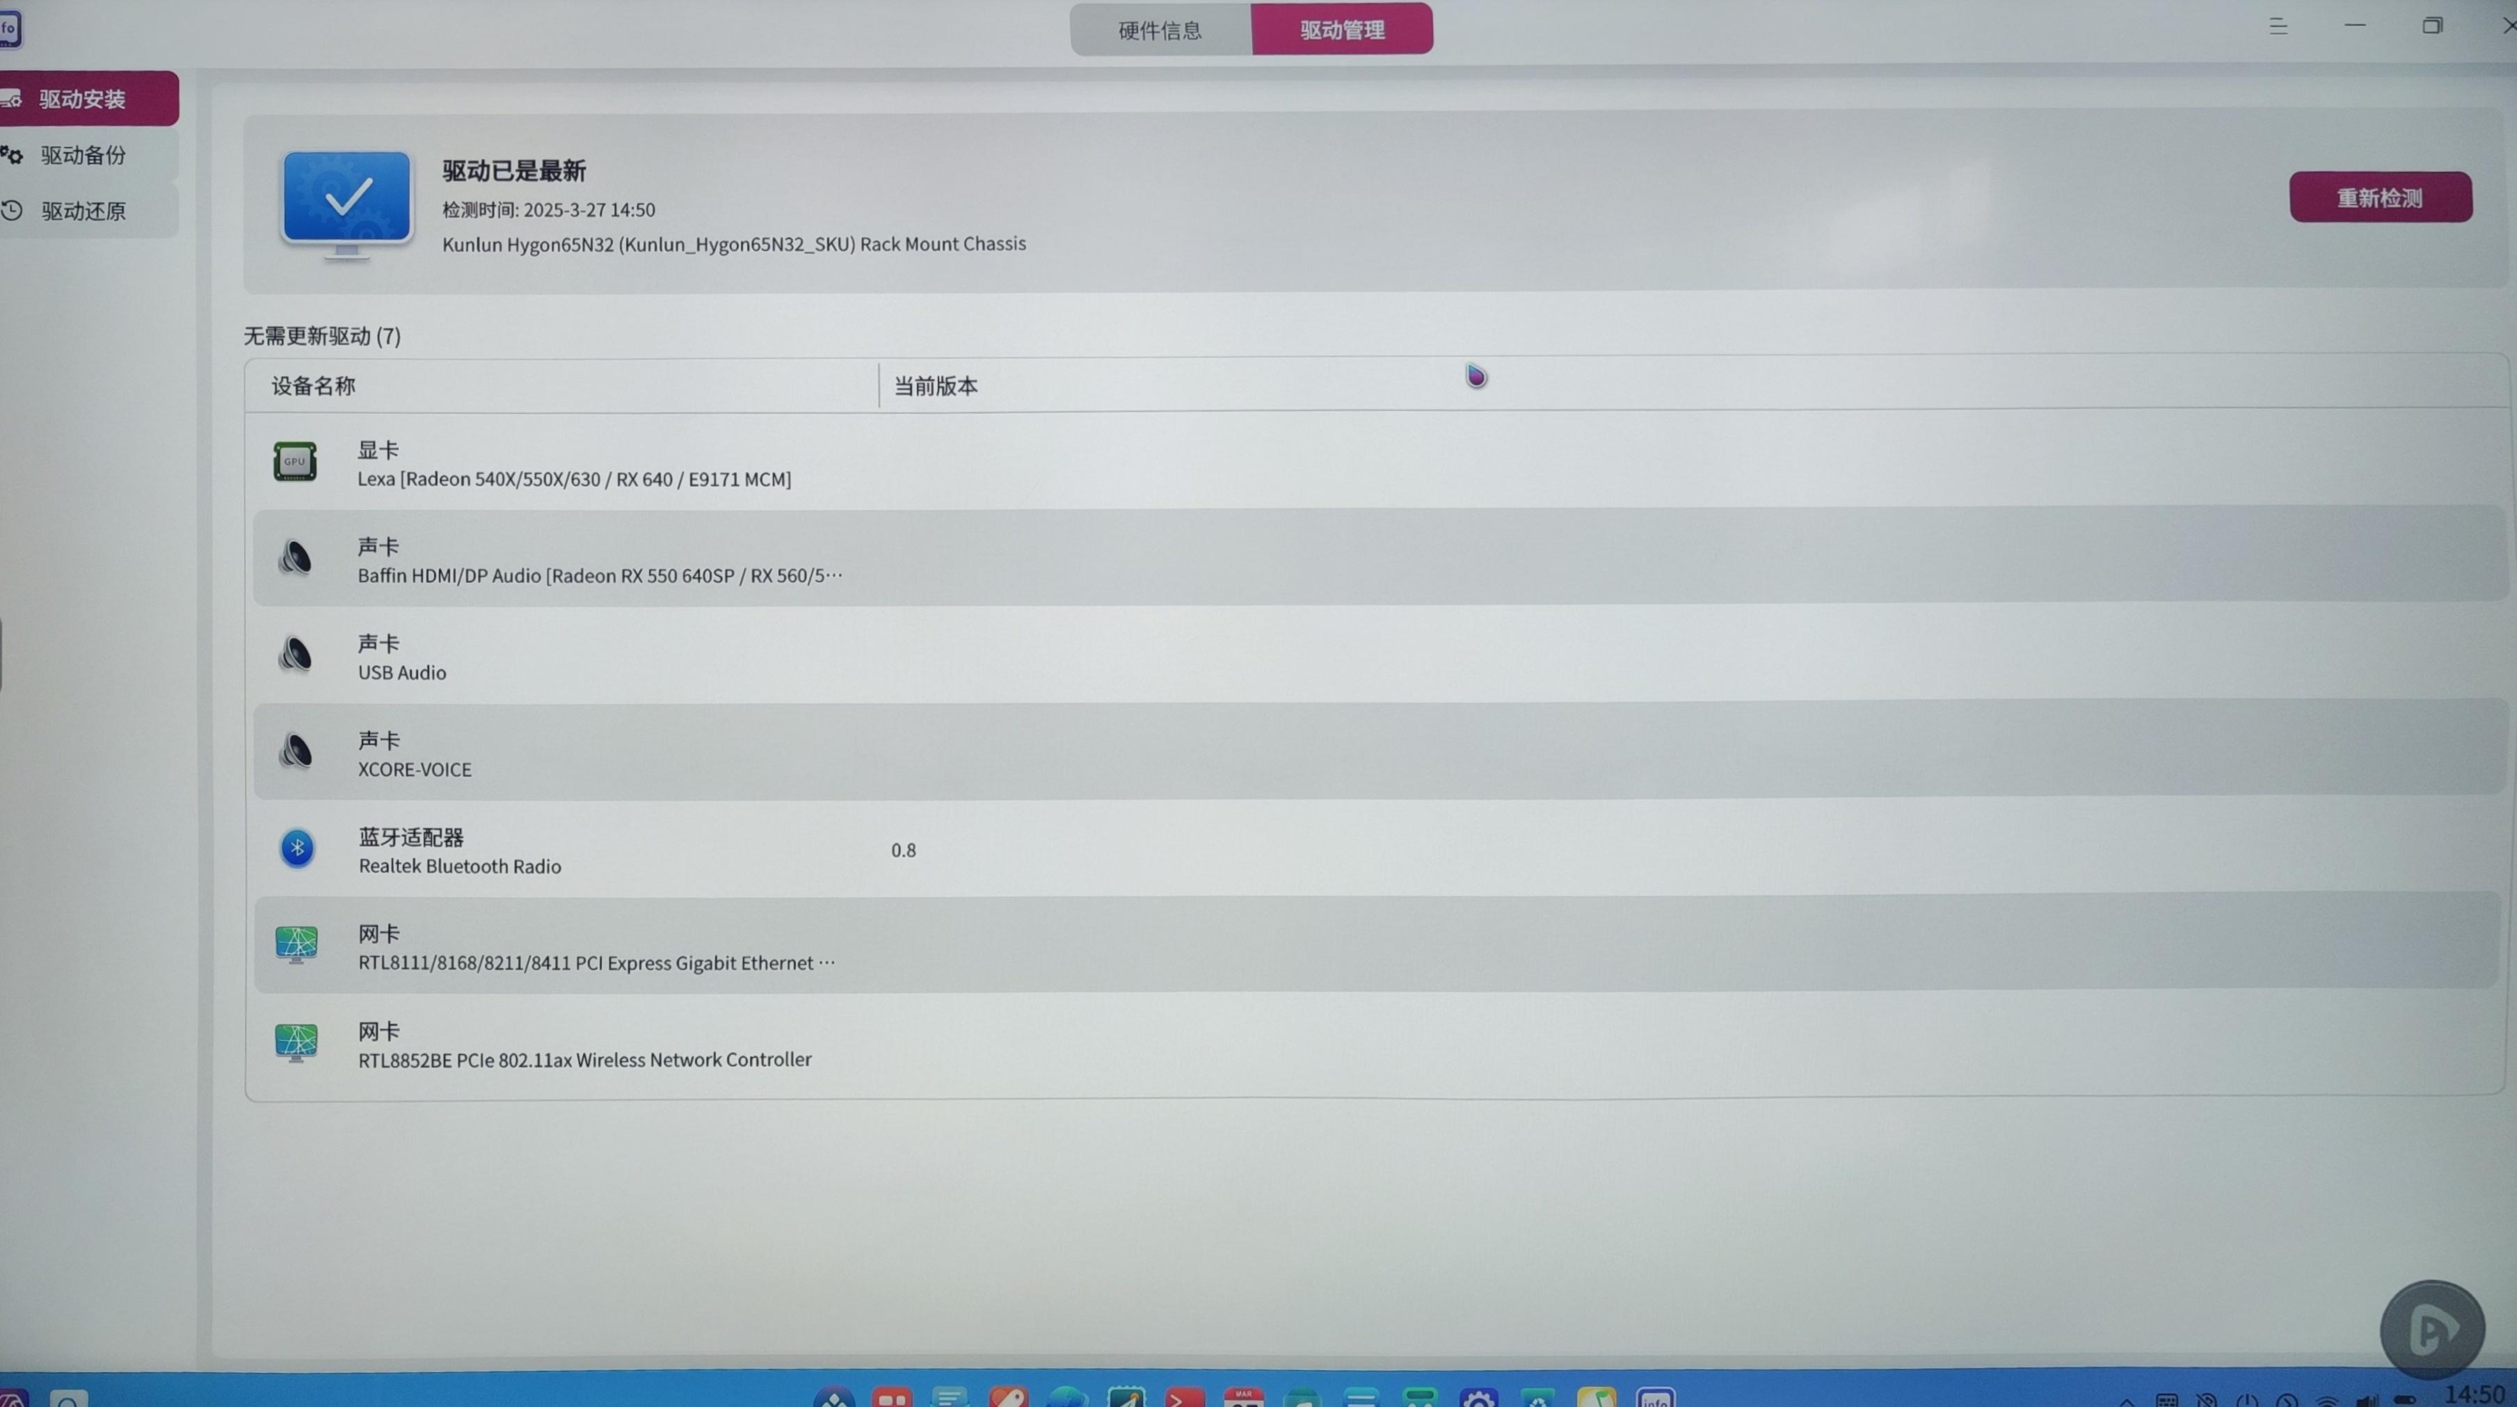Click the network icon beside RTL8852BE Wireless
The image size is (2517, 1407).
pyautogui.click(x=296, y=1042)
